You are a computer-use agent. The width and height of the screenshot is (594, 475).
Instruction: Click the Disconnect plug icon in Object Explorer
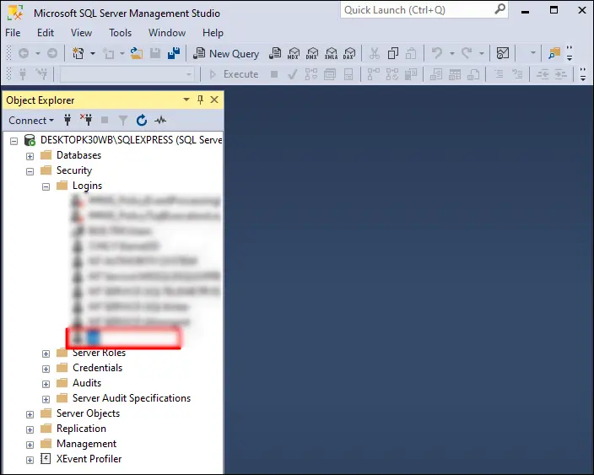86,120
